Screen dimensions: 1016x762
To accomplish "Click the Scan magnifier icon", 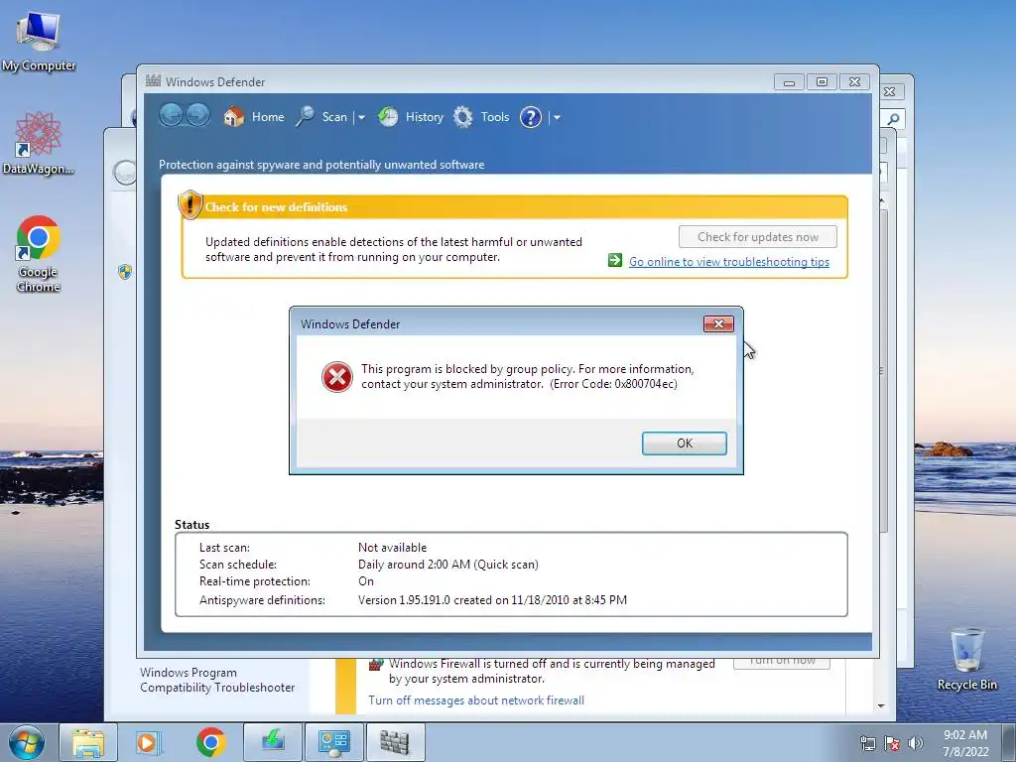I will point(305,117).
